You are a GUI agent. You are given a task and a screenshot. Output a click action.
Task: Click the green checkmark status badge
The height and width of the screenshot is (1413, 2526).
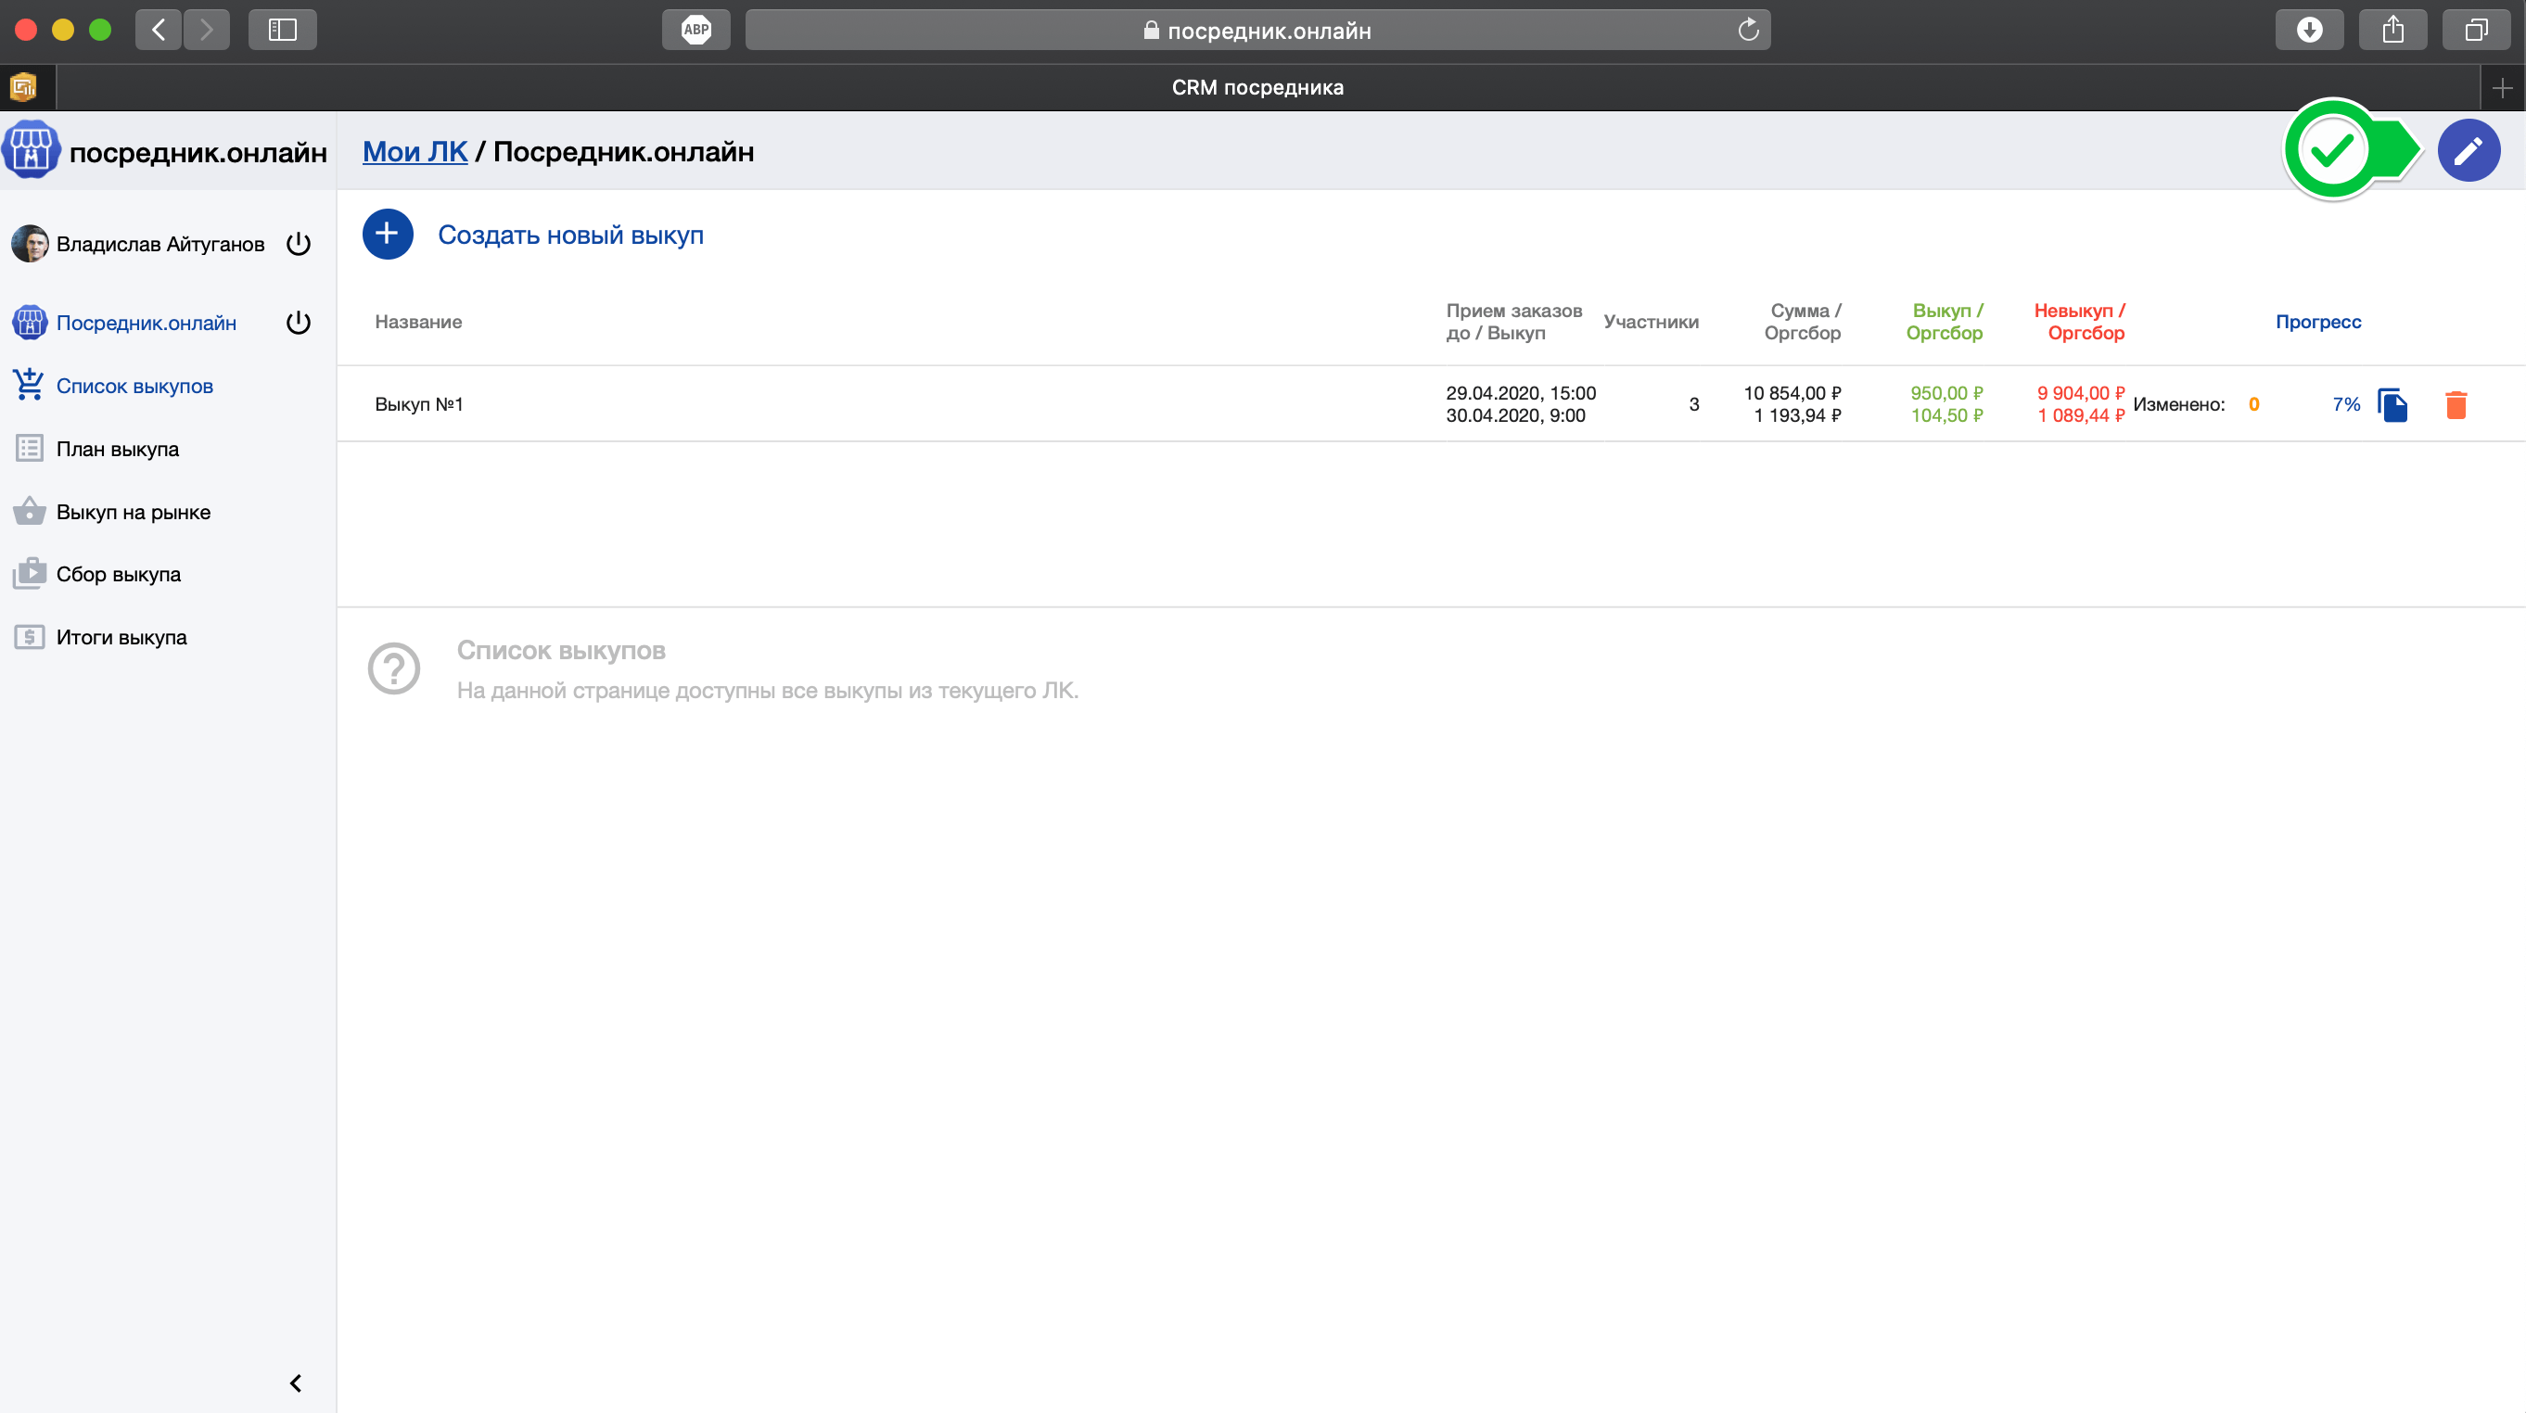[x=2334, y=150]
